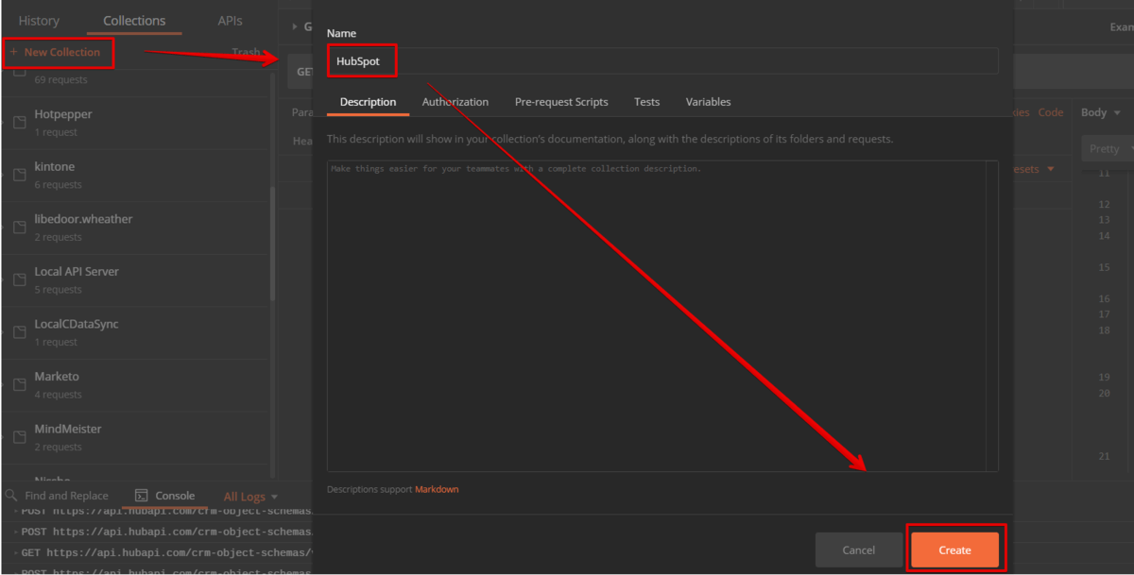Expand the All Logs dropdown
The width and height of the screenshot is (1134, 575).
251,497
